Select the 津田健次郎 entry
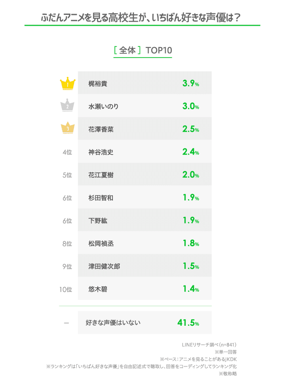Viewport: 285px width, 388px height. tap(104, 266)
